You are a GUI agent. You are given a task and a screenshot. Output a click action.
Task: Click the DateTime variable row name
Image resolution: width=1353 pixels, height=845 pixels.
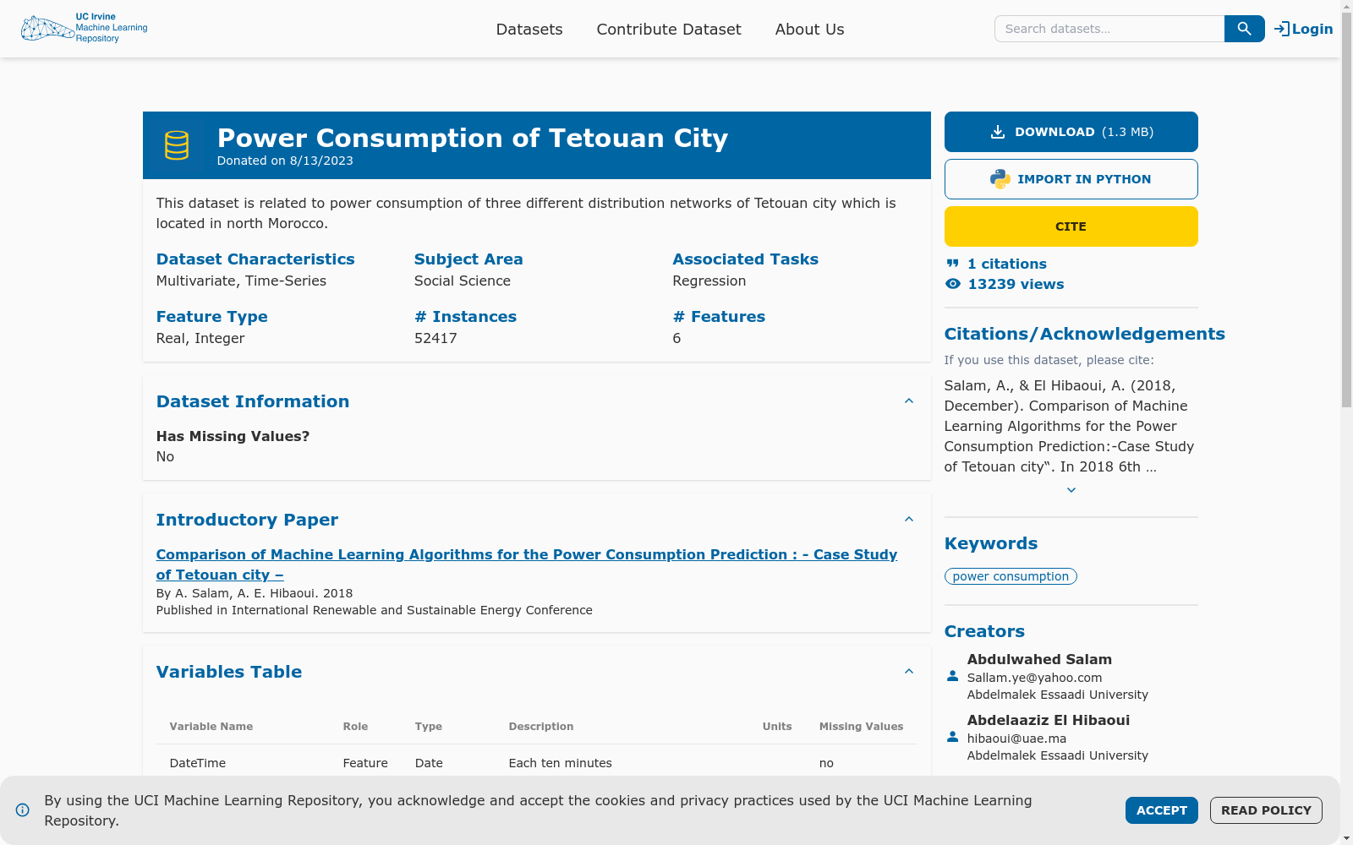(x=198, y=763)
